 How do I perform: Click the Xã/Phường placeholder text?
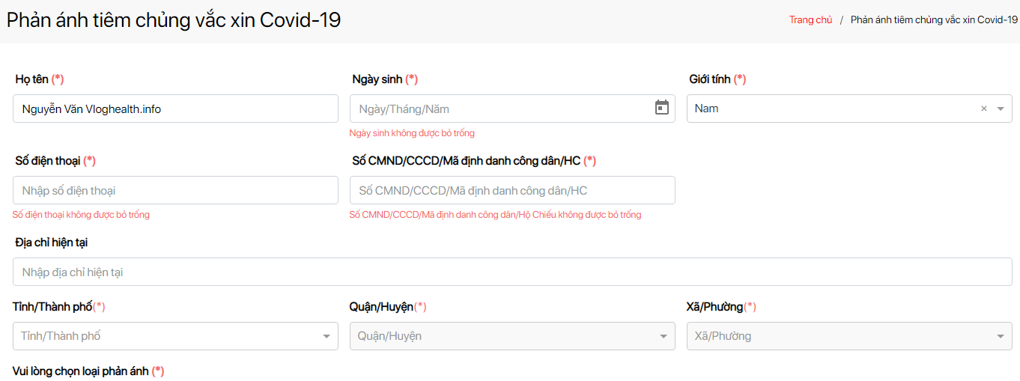coord(723,336)
